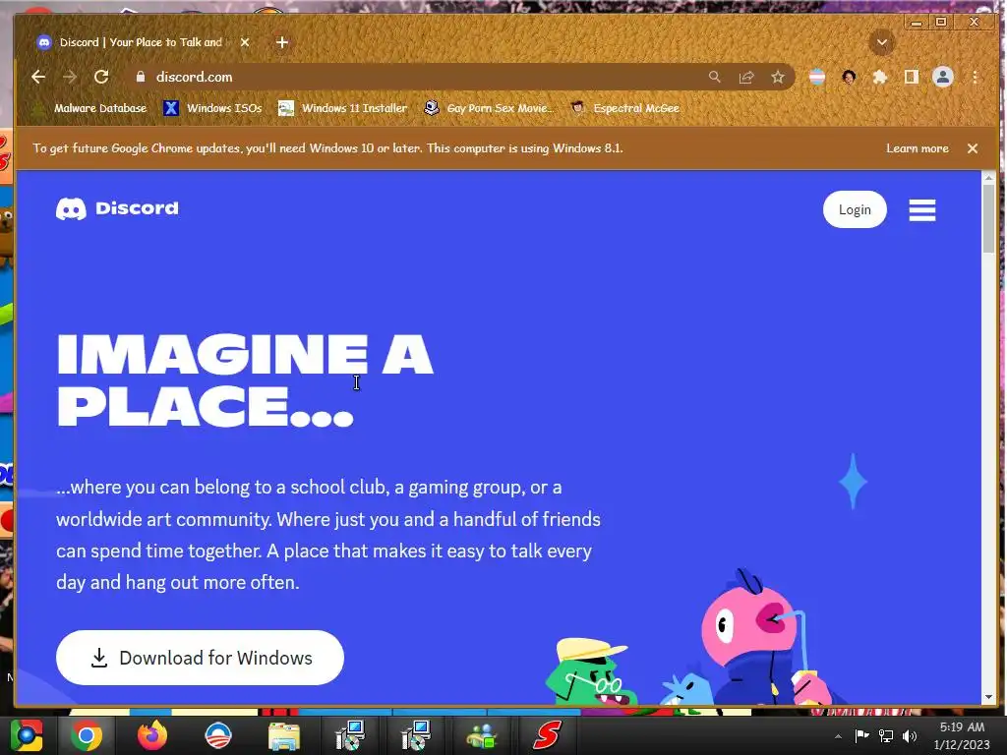Open the hamburger navigation menu

pos(922,209)
